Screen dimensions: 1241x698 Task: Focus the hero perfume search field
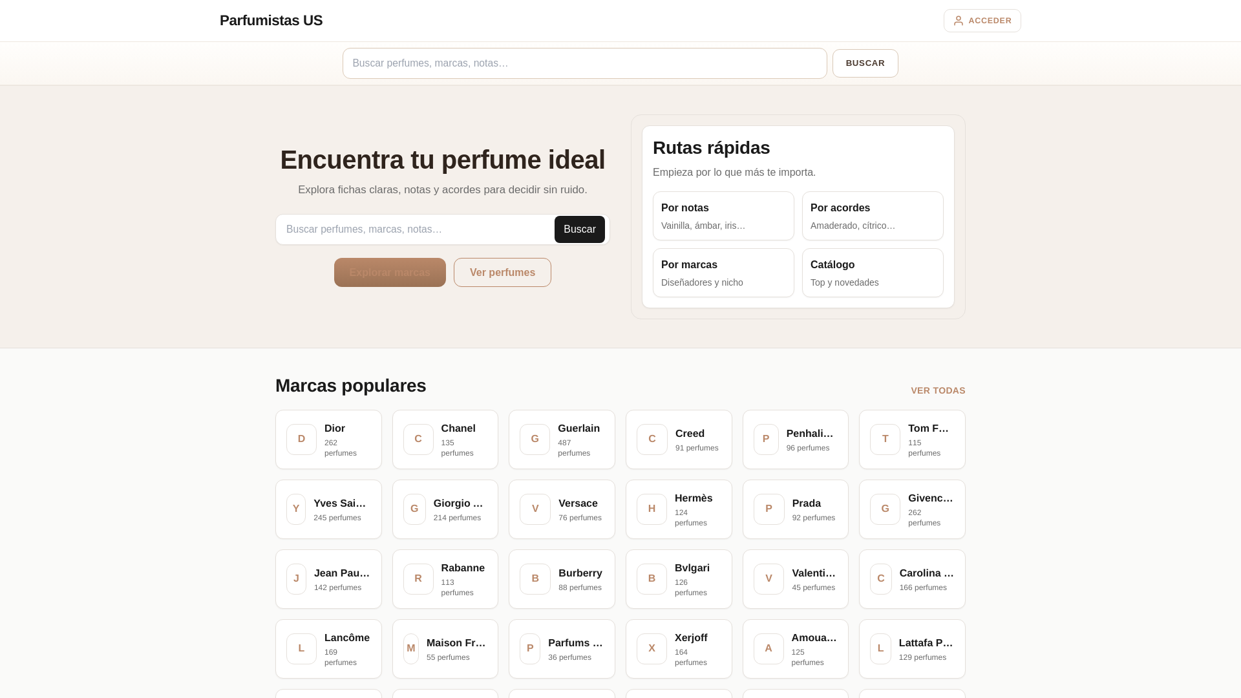[415, 229]
